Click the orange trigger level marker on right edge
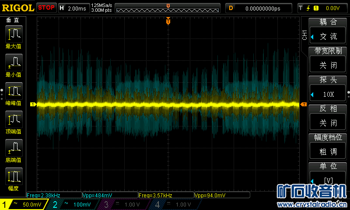Viewport: 350px width, 210px height. point(303,104)
